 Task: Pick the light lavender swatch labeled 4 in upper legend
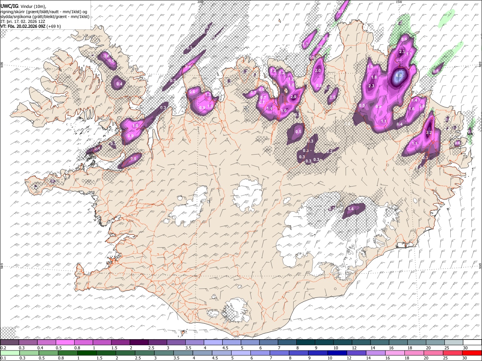tap(213, 343)
